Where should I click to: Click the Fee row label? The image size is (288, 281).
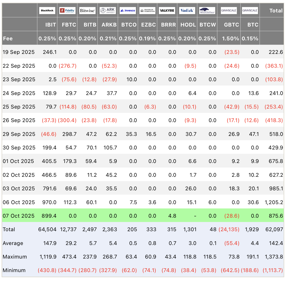coord(8,38)
